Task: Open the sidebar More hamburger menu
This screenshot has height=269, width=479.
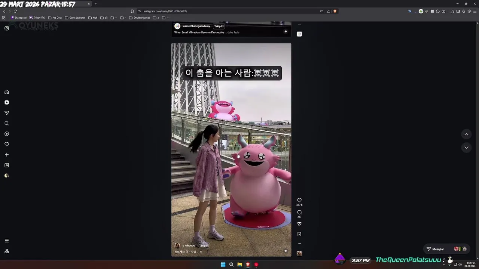Action: (7, 241)
